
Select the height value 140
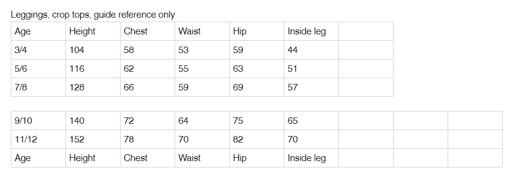[93, 120]
